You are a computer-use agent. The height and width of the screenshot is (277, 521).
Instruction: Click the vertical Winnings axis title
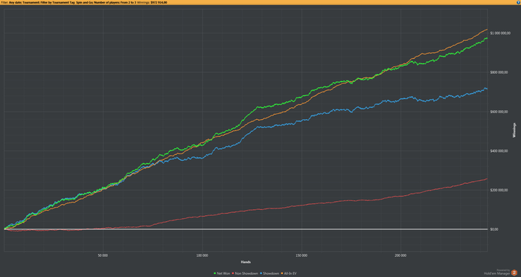click(514, 130)
